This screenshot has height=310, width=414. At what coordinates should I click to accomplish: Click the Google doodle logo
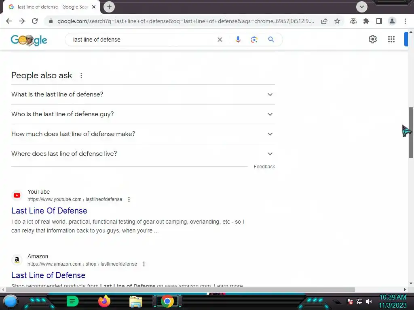point(29,40)
